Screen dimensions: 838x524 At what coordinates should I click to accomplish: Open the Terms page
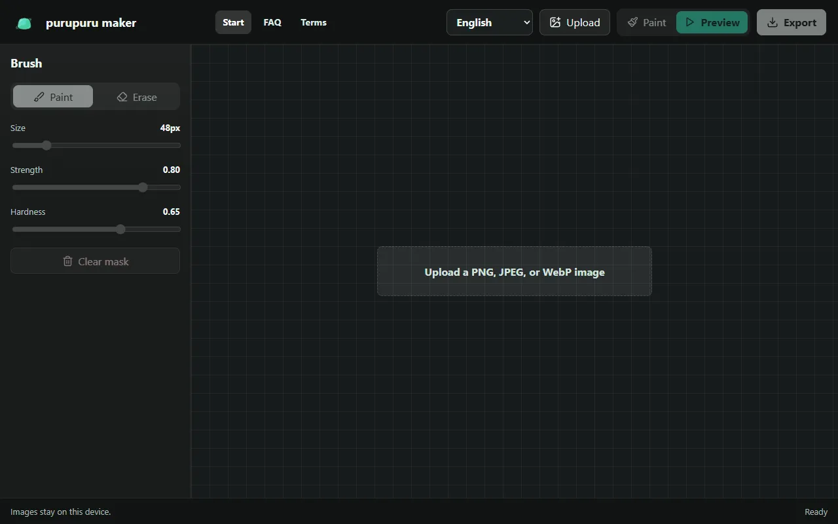click(314, 22)
